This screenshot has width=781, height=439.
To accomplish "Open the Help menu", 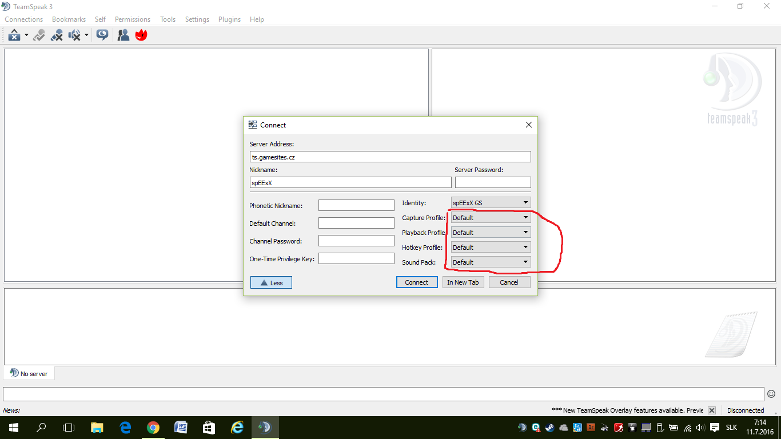I will pyautogui.click(x=257, y=19).
